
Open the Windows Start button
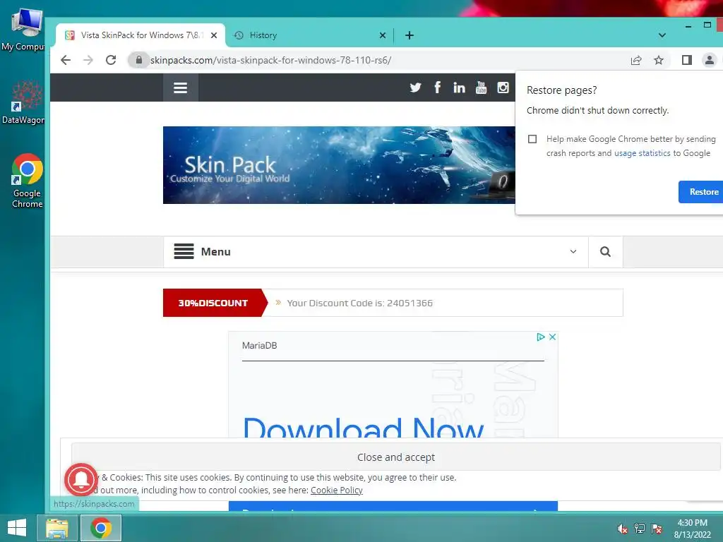point(17,528)
